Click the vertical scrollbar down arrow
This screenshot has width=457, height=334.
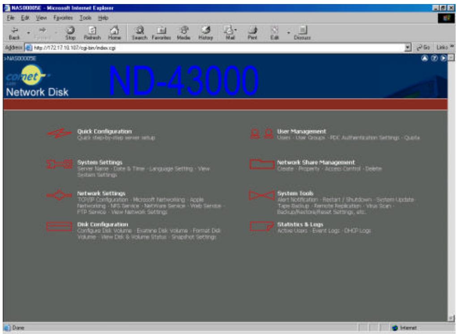451,318
